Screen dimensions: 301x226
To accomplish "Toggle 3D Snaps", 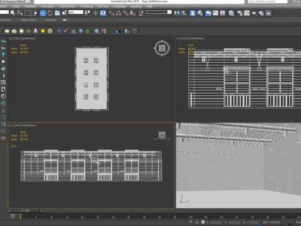I will 112,13.
